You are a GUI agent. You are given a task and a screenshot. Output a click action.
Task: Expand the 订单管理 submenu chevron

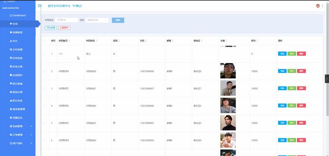(x=31, y=135)
